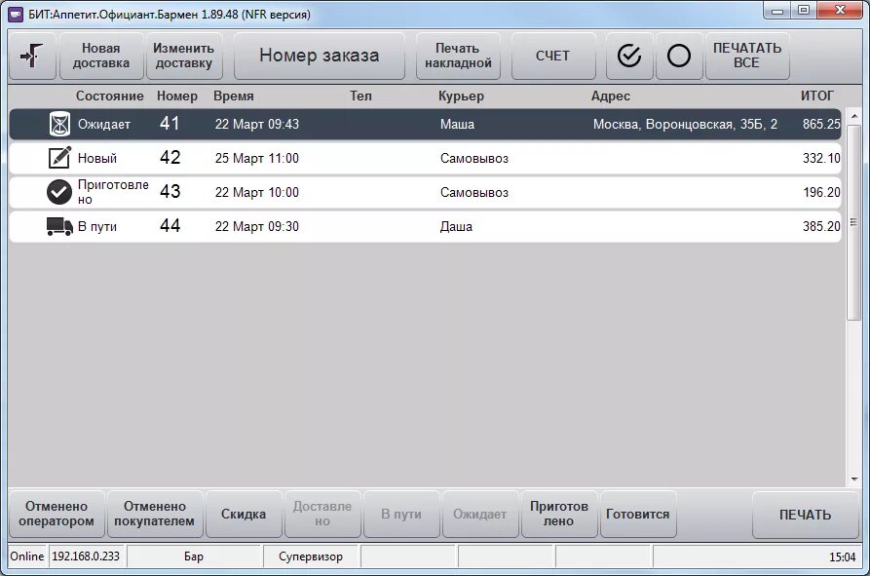The image size is (870, 576).
Task: Close the application window
Action: point(841,11)
